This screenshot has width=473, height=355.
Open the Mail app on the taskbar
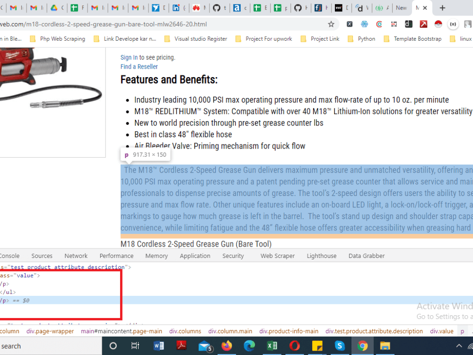click(x=205, y=346)
